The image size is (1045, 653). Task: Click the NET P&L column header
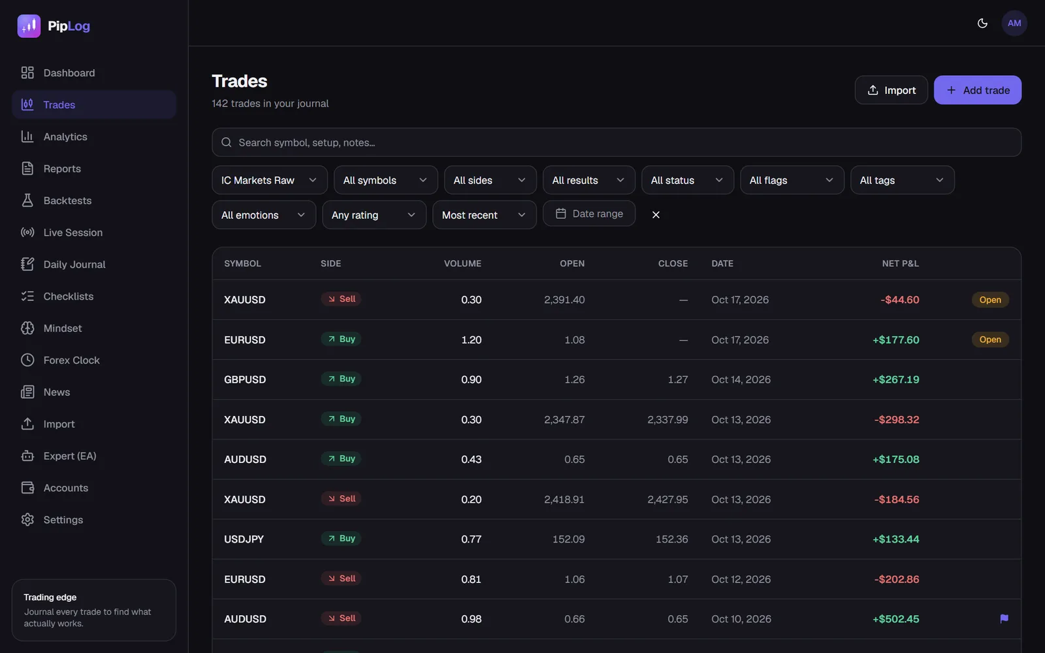[x=900, y=264]
